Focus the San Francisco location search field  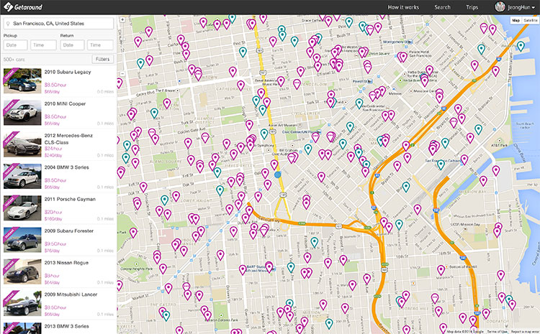tap(58, 24)
